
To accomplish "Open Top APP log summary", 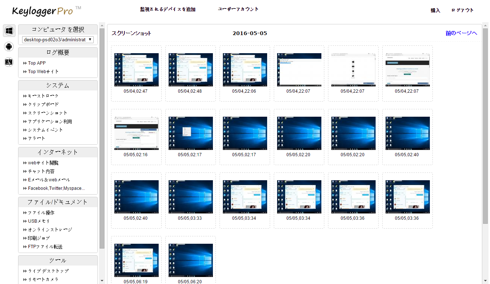I will click(37, 63).
